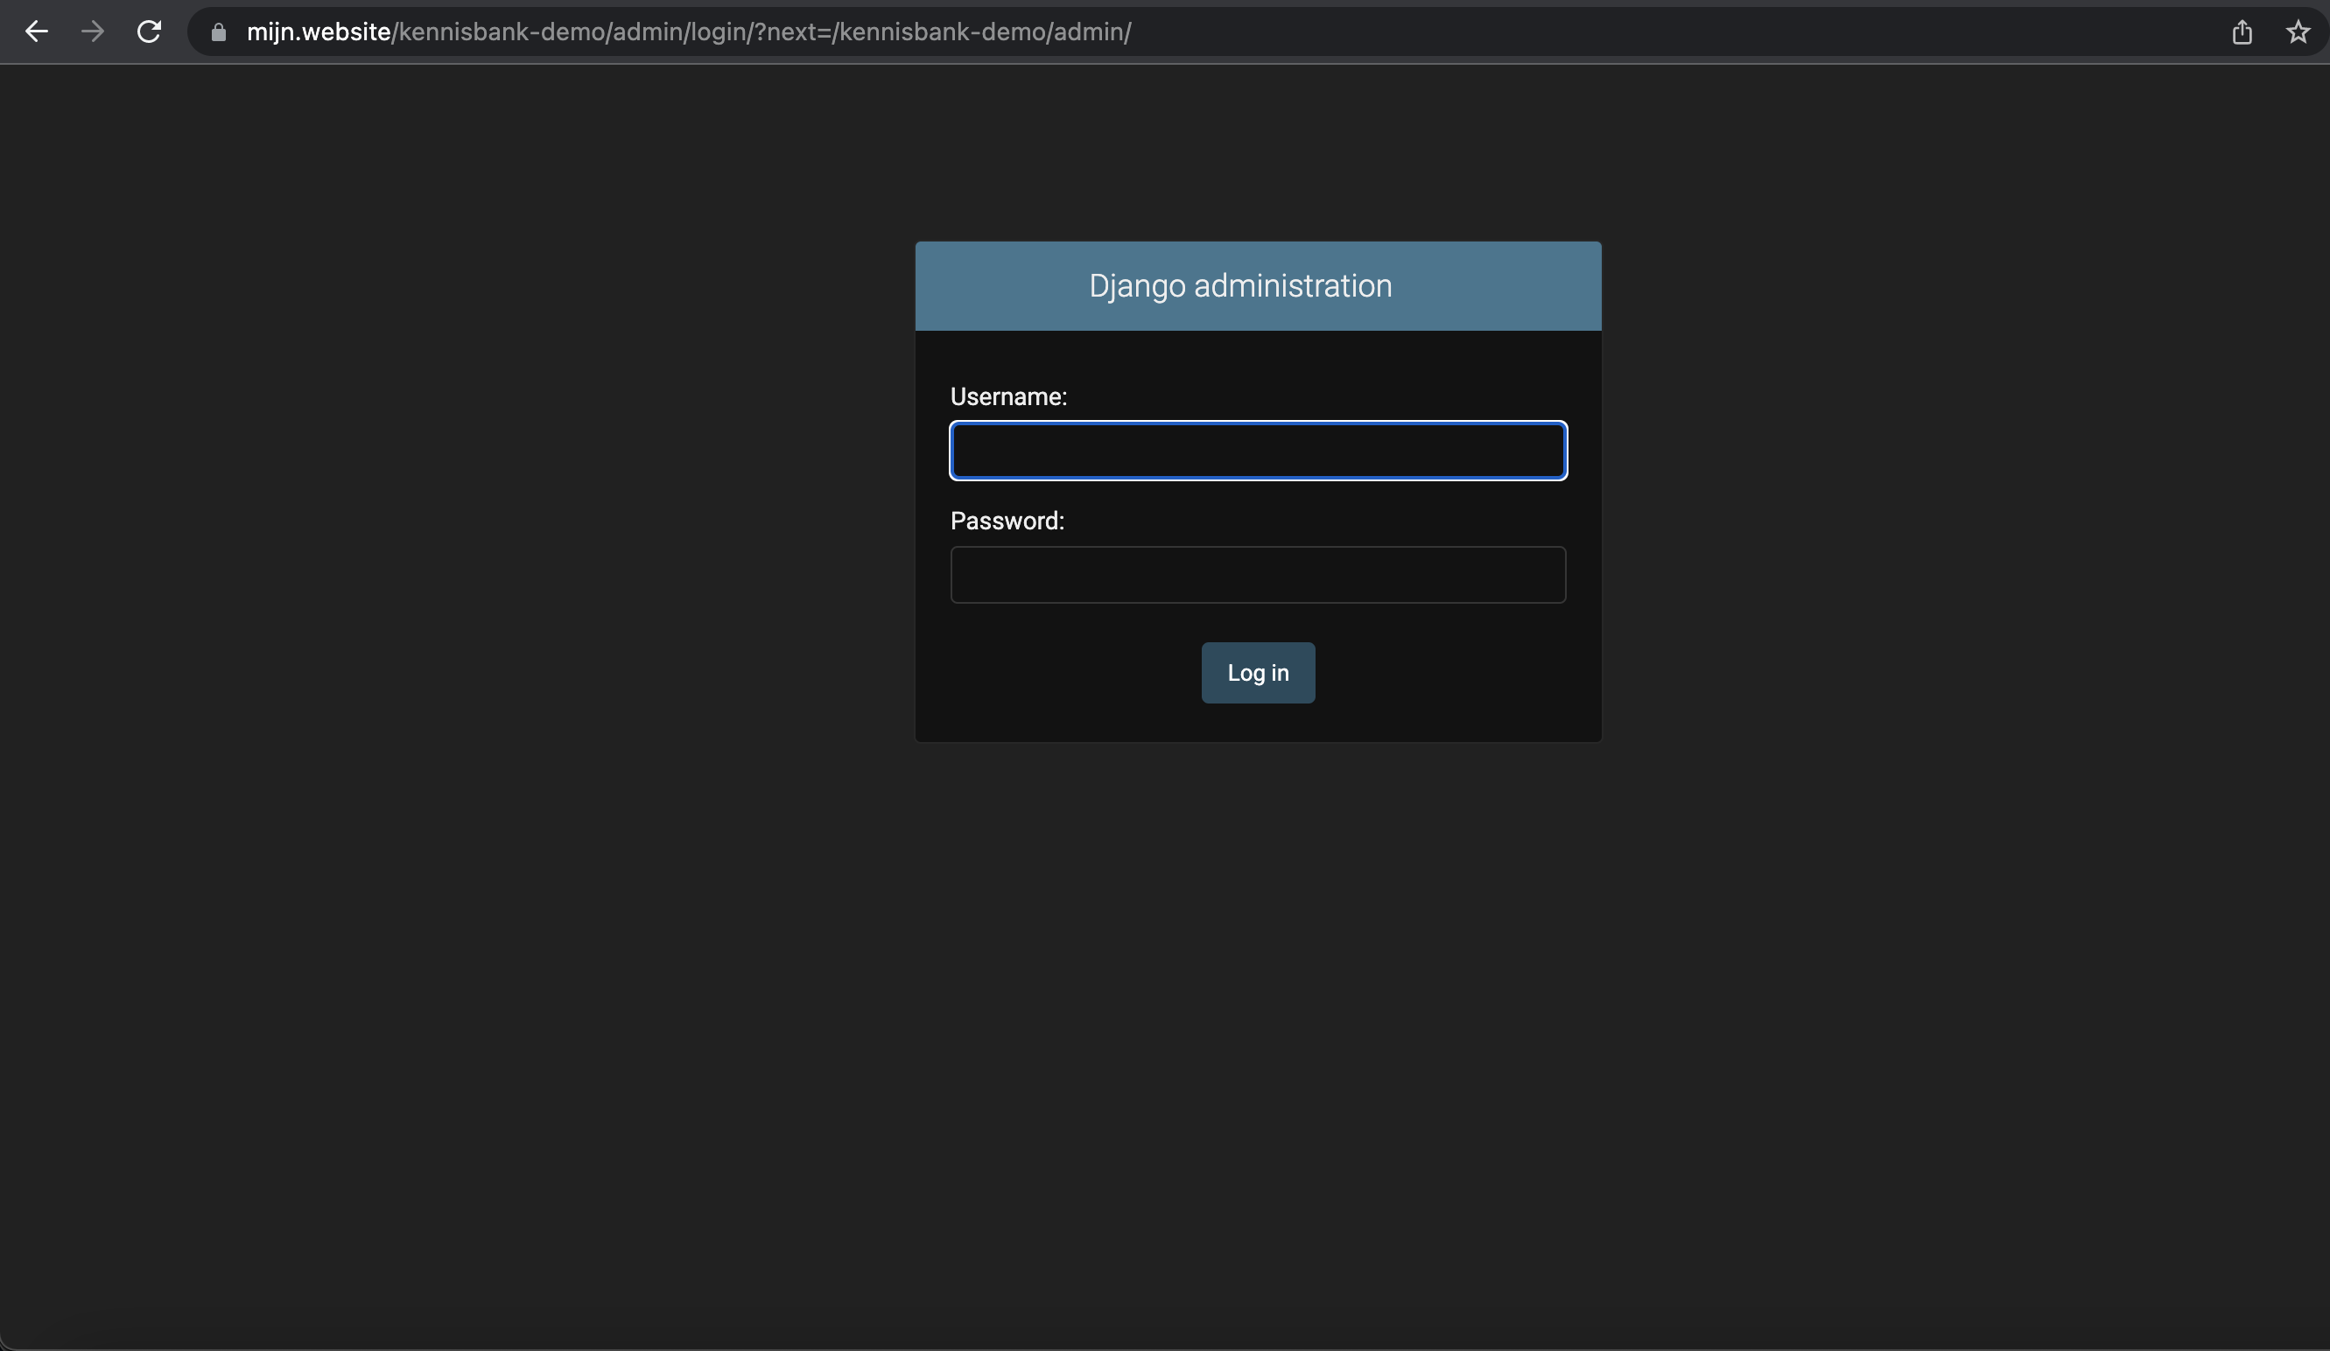Open site info via the lock icon
Screen dimensions: 2330x1351
coord(218,32)
